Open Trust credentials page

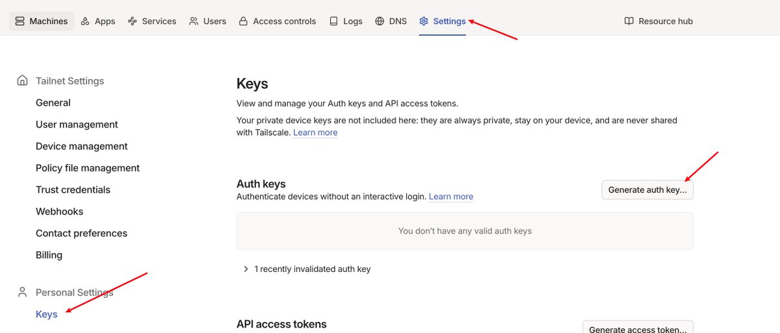(x=73, y=190)
